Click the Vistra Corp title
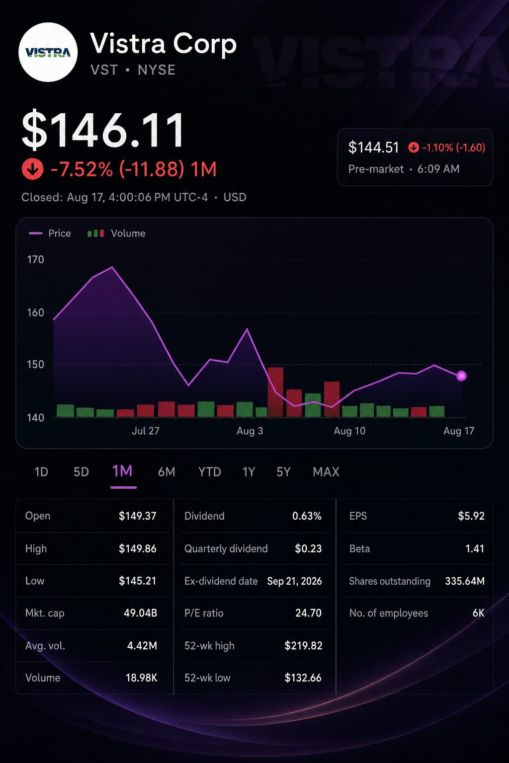Screen dimensions: 509x763 (163, 44)
